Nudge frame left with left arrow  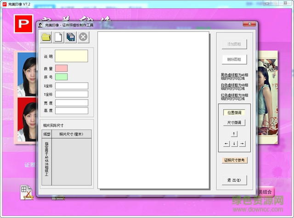(226, 144)
